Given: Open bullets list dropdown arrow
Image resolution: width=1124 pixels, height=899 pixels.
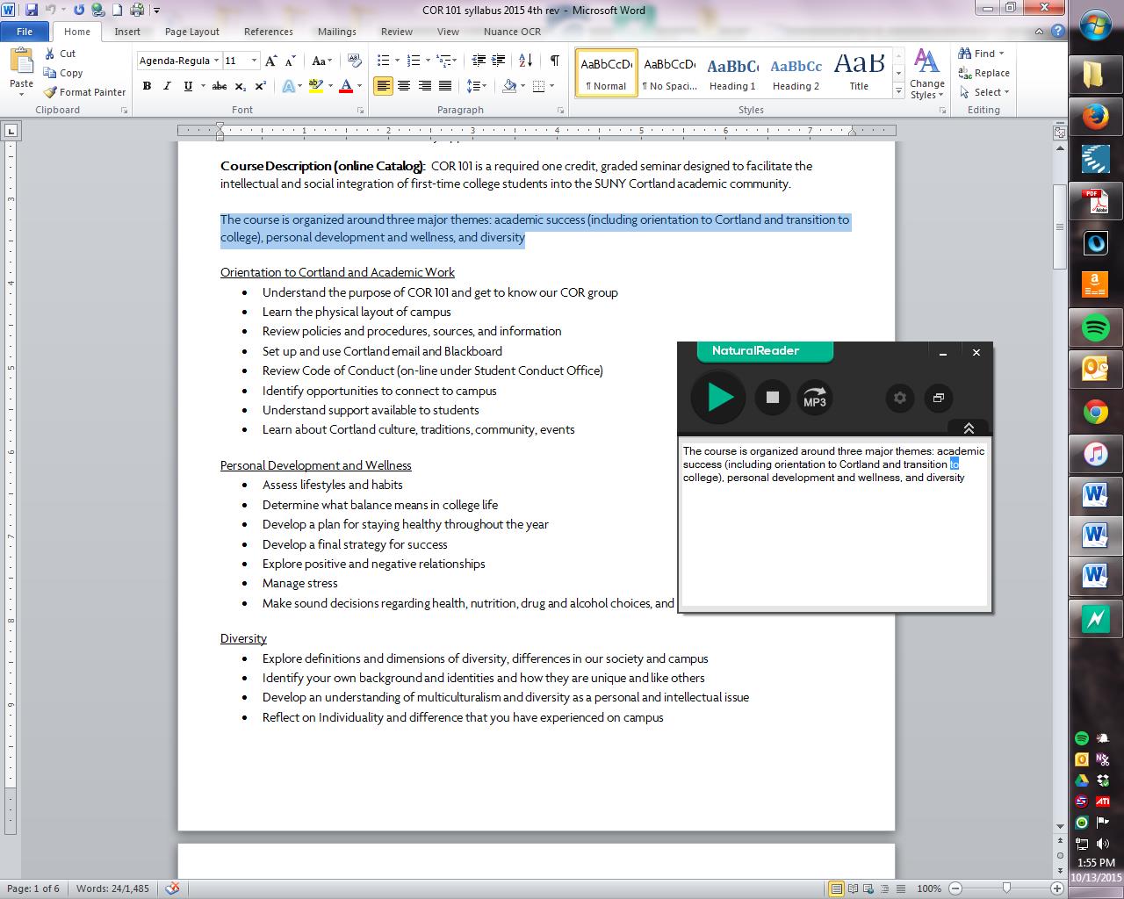Looking at the screenshot, I should pos(398,61).
